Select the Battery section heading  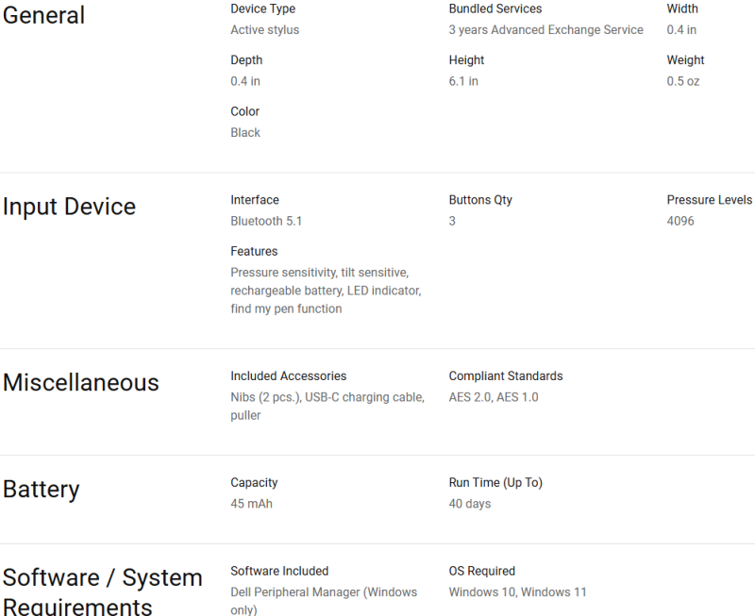coord(41,490)
